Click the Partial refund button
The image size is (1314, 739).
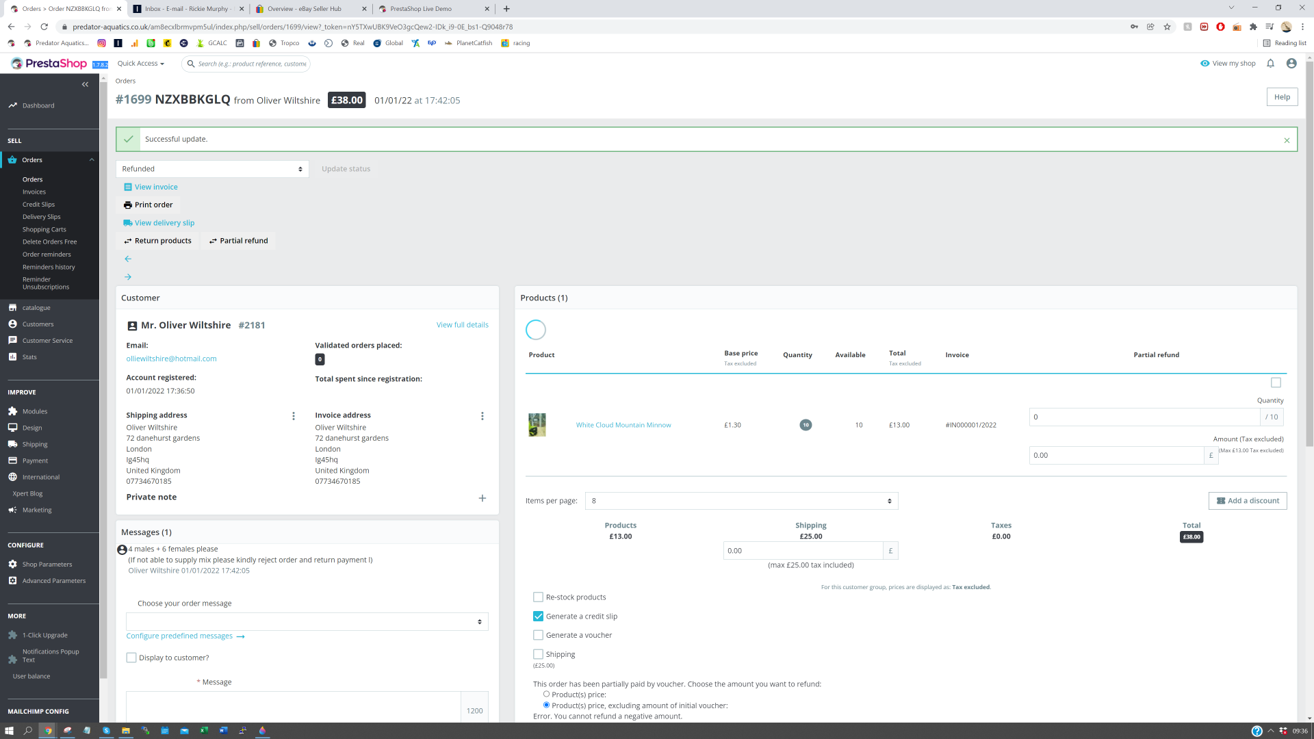238,241
